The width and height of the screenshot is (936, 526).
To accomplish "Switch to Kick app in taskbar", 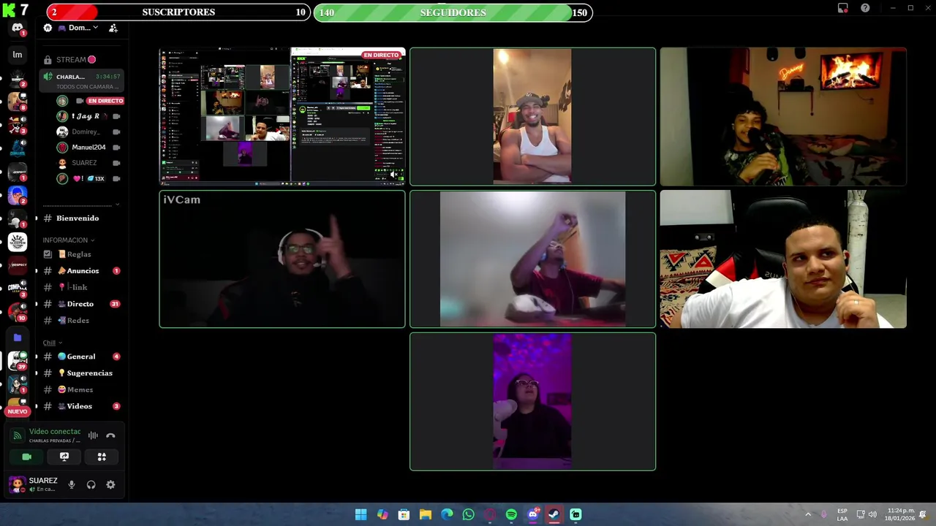I will pos(575,514).
